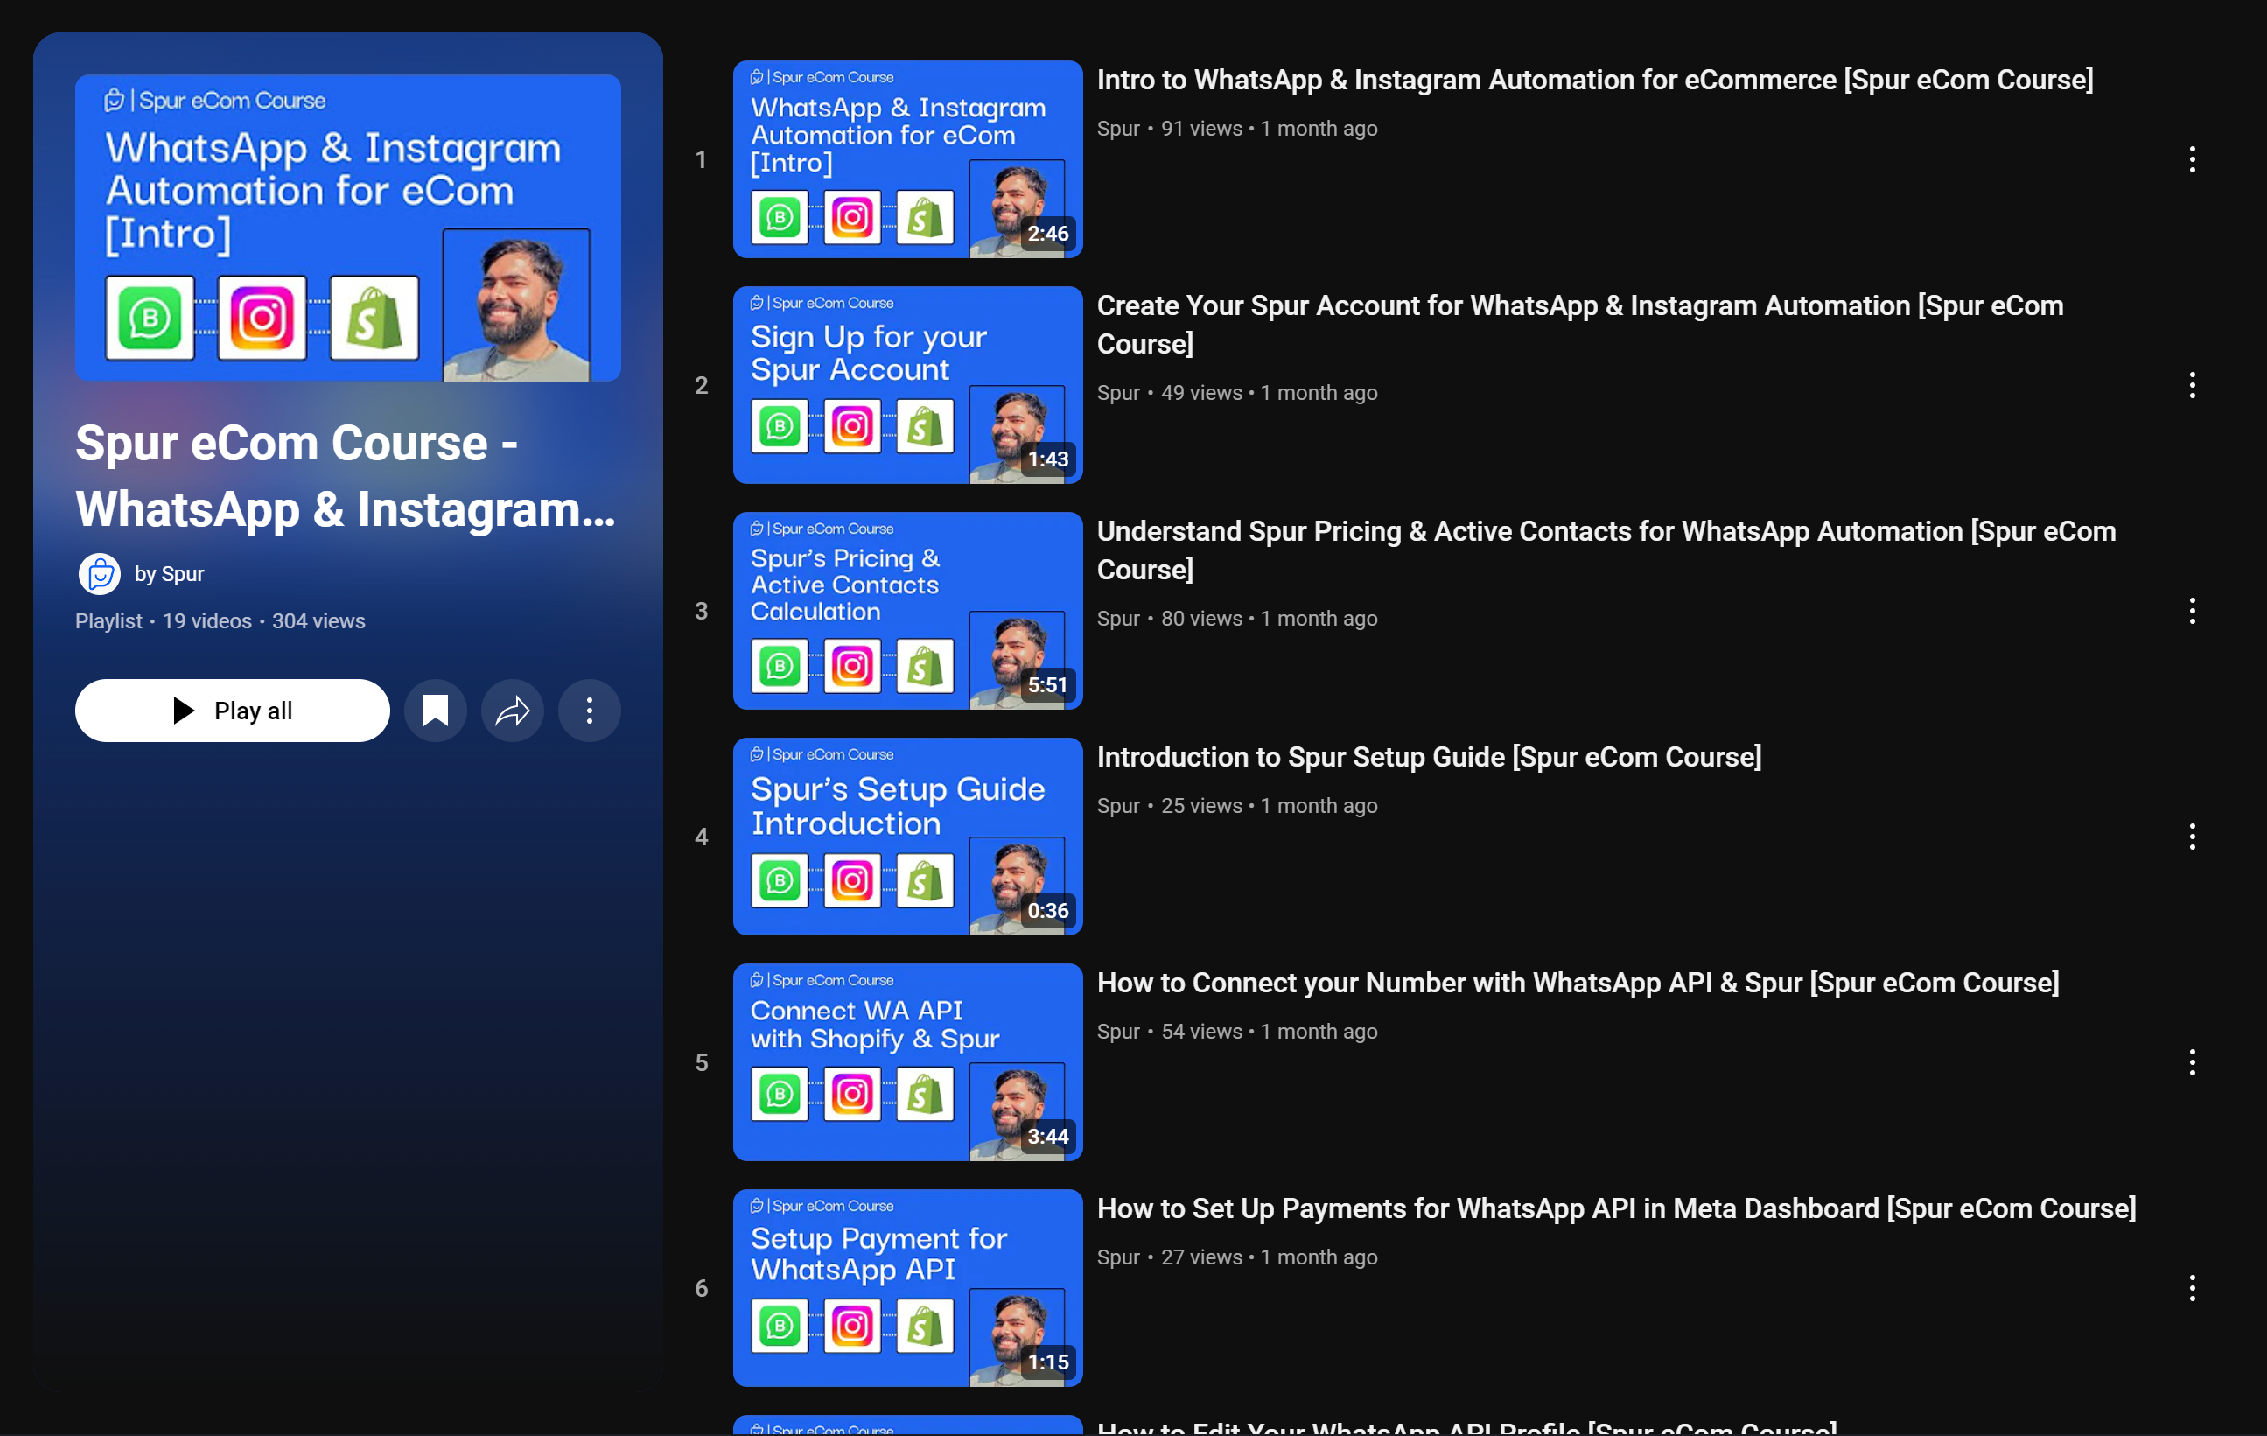Screen dimensions: 2267x1436
Task: Click the Spur logo icon in playlist header
Action: (99, 571)
